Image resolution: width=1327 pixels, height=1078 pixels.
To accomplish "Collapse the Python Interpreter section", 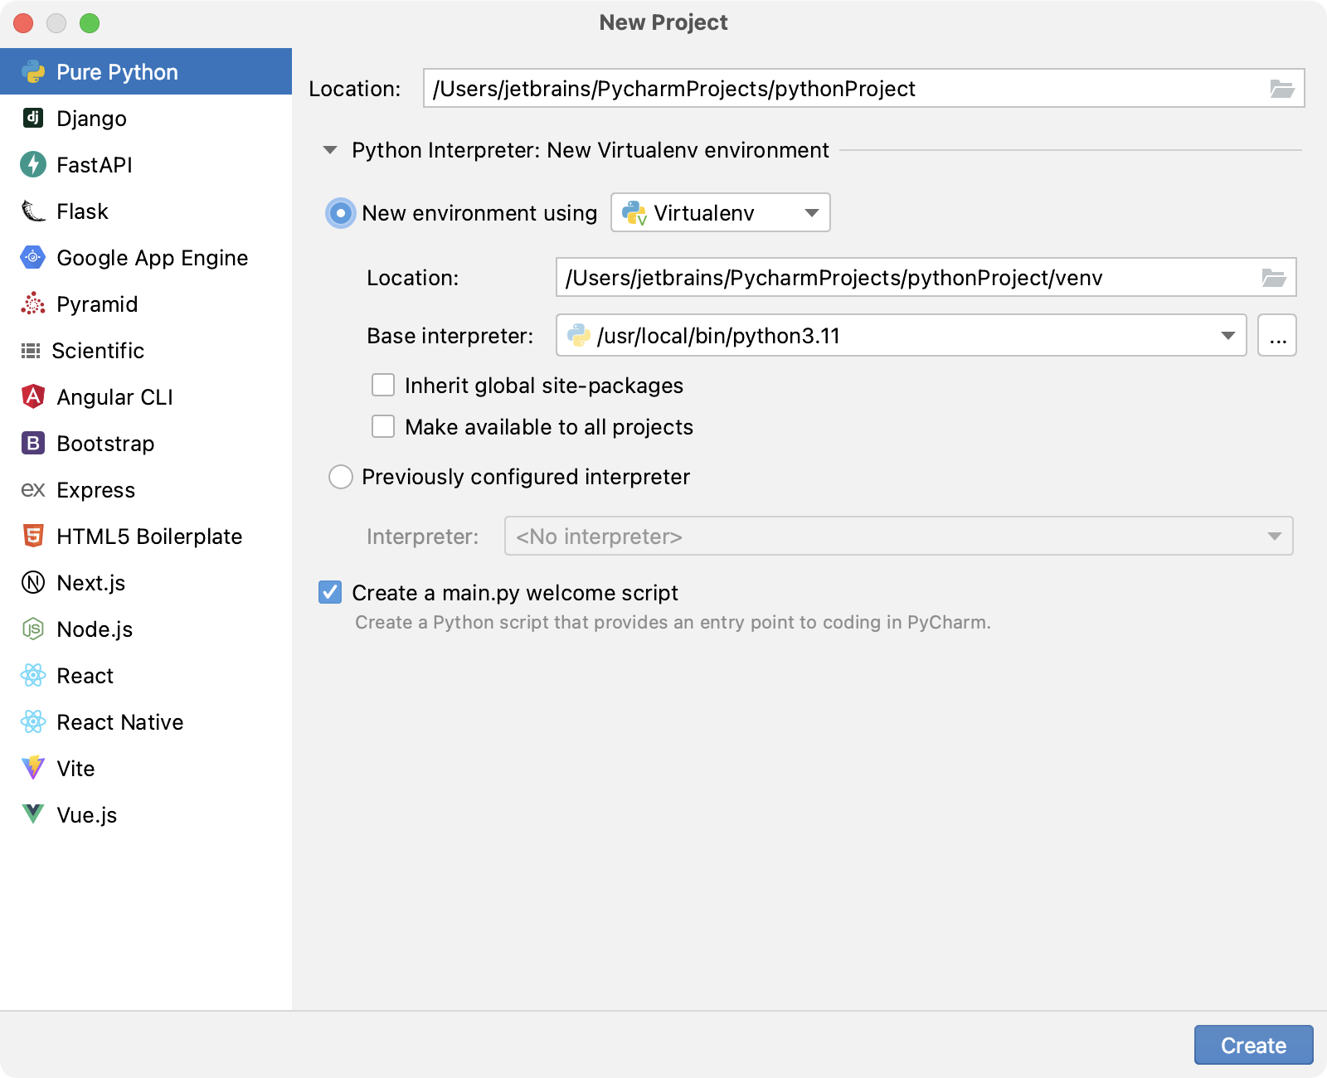I will point(329,150).
